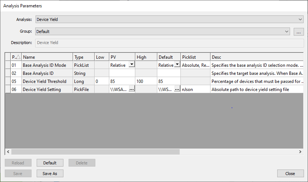Sort by the Name column header
Image resolution: width=308 pixels, height=182 pixels.
point(47,57)
